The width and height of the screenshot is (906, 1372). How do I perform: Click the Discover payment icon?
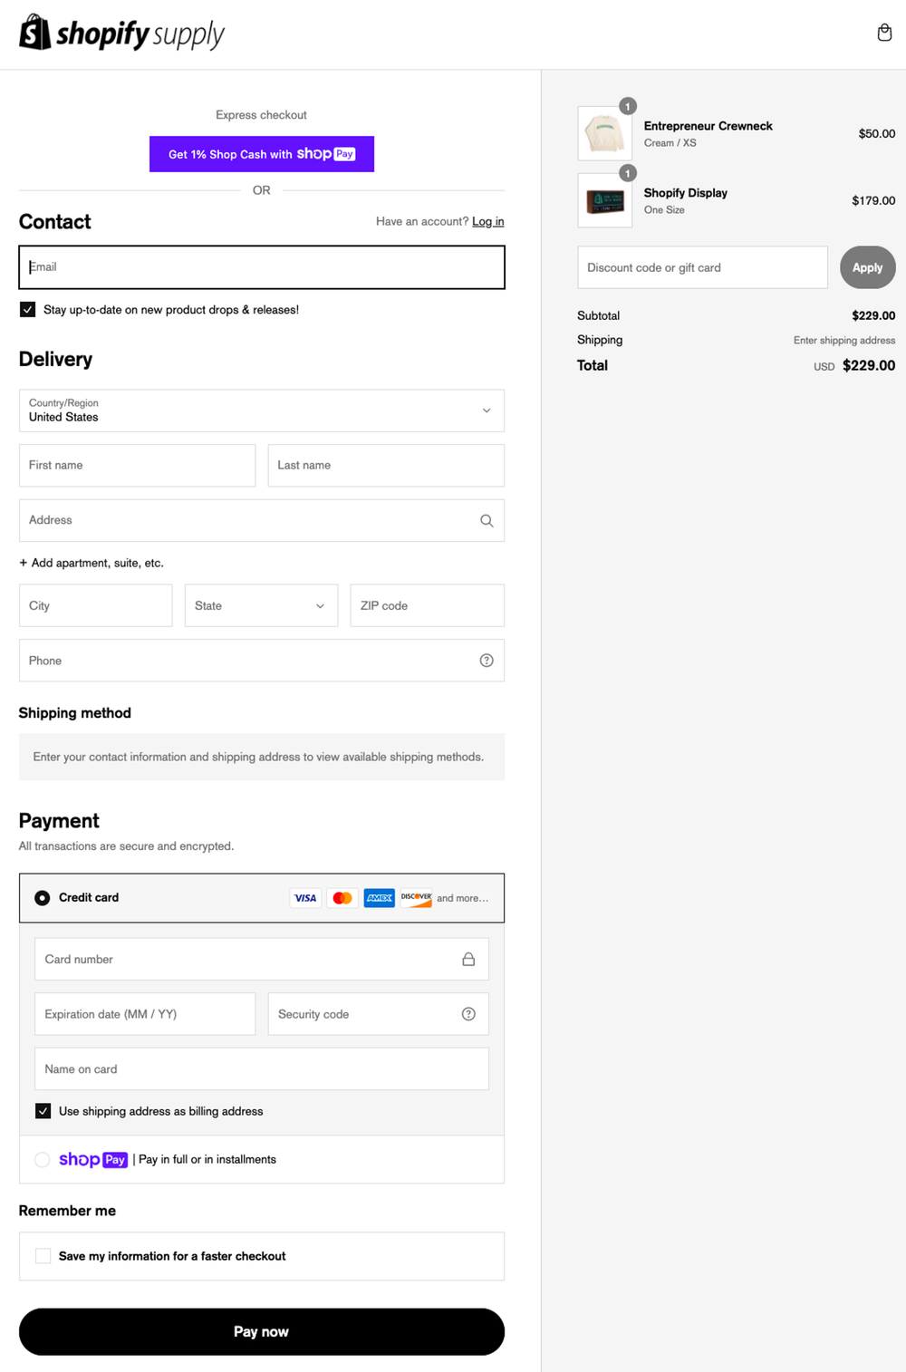[x=416, y=898]
